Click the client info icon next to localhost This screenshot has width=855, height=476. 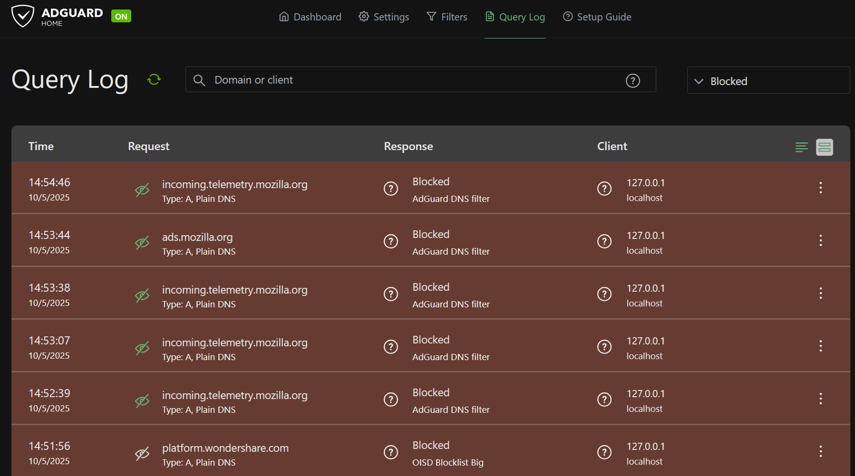click(604, 189)
